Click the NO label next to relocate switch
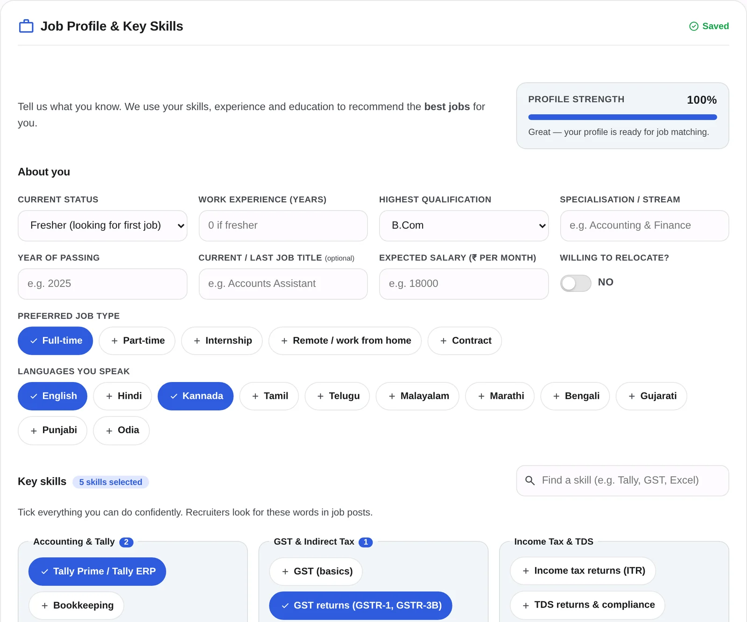 pos(606,283)
